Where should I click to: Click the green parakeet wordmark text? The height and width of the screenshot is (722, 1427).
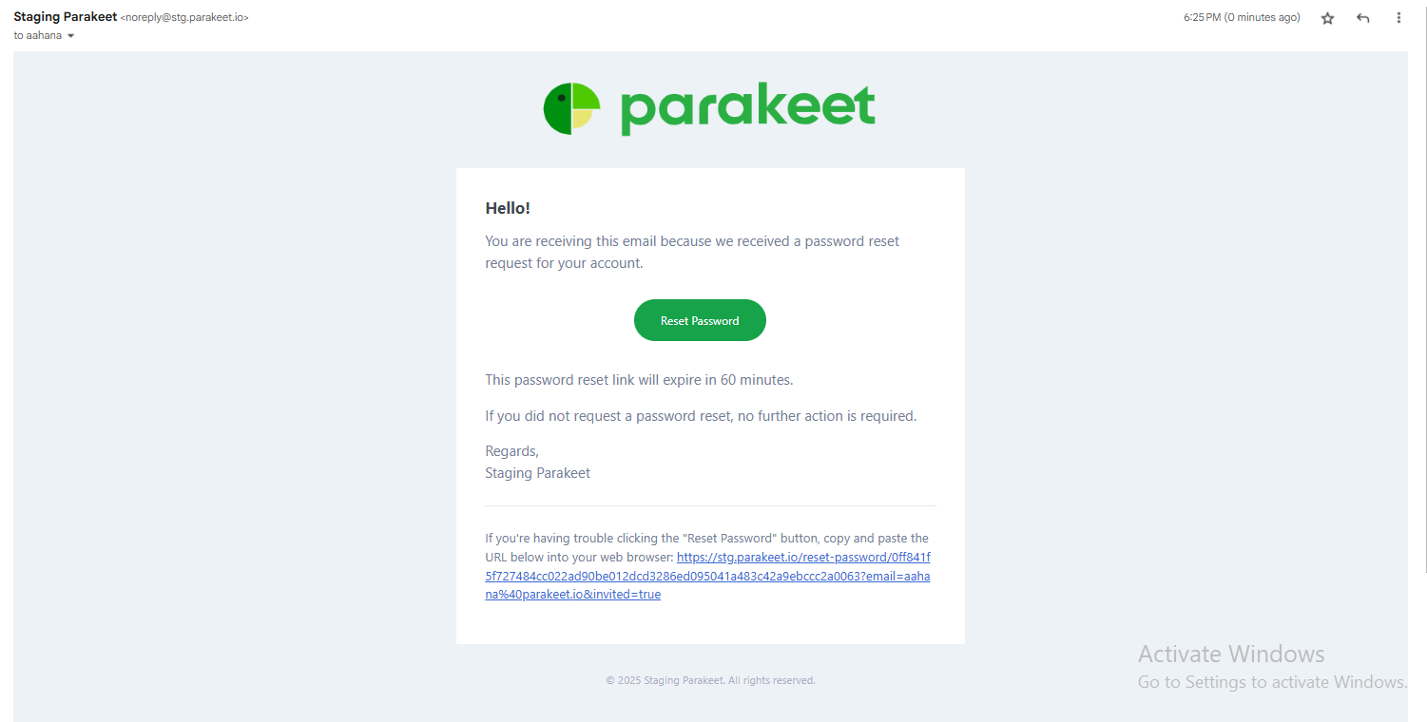[747, 108]
